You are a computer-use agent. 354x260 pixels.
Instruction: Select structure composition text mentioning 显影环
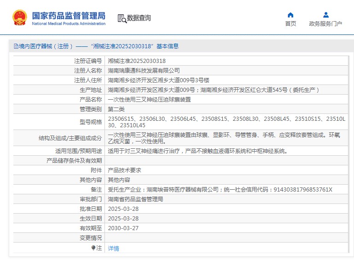(x=224, y=138)
